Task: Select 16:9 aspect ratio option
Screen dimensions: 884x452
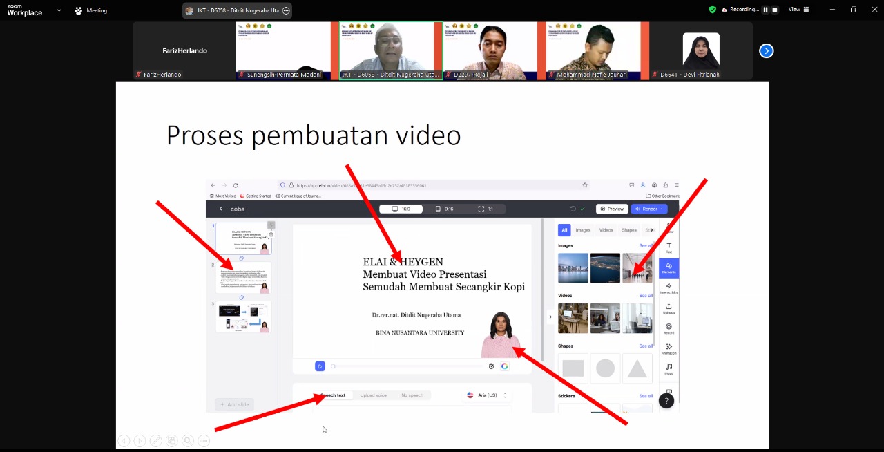Action: (401, 209)
